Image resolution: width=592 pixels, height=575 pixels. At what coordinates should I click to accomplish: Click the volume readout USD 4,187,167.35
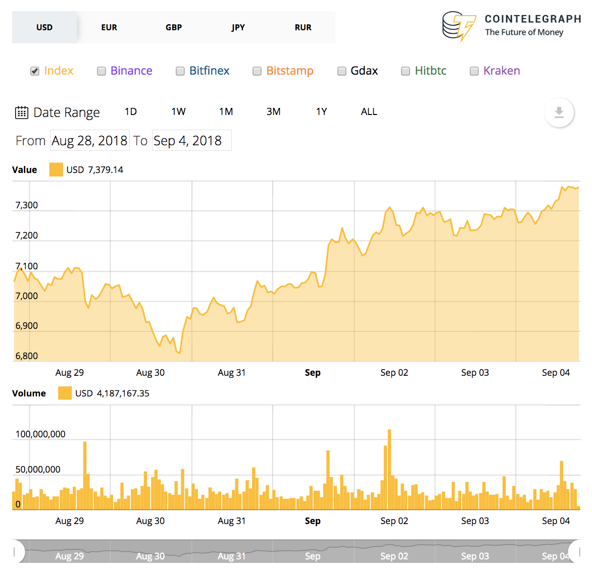[x=112, y=393]
